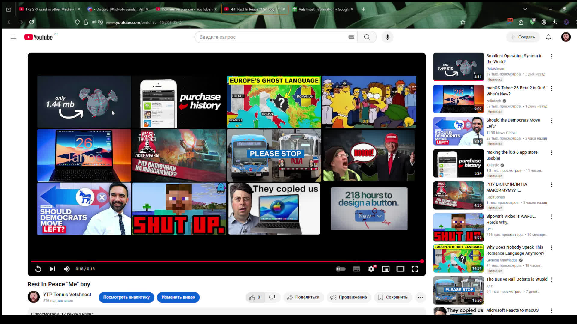Viewport: 577px width, 324px height.
Task: Start voice search with microphone icon
Action: pos(387,37)
